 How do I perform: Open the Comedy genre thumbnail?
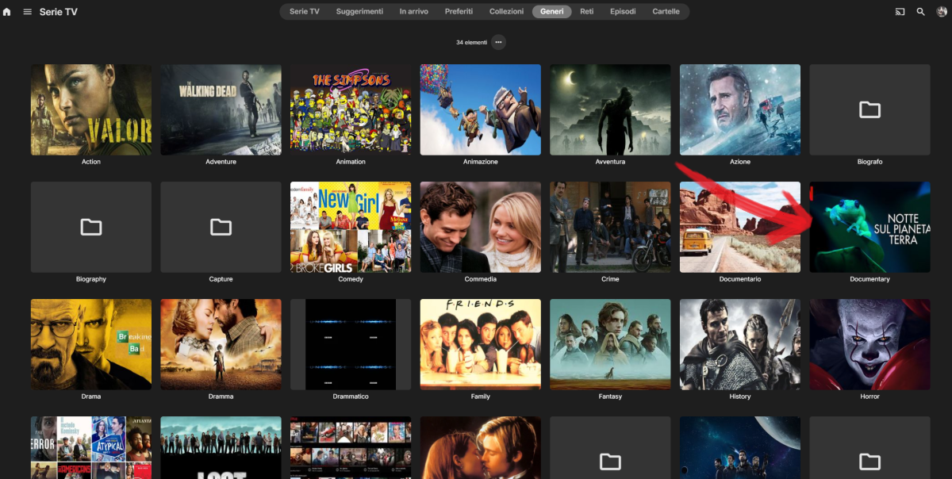(x=351, y=227)
